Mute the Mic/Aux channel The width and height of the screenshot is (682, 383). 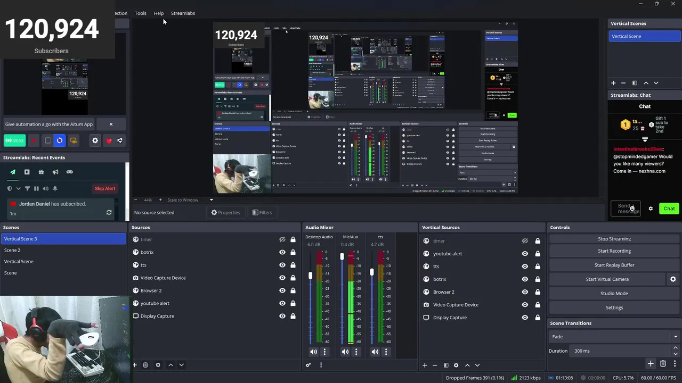[345, 352]
